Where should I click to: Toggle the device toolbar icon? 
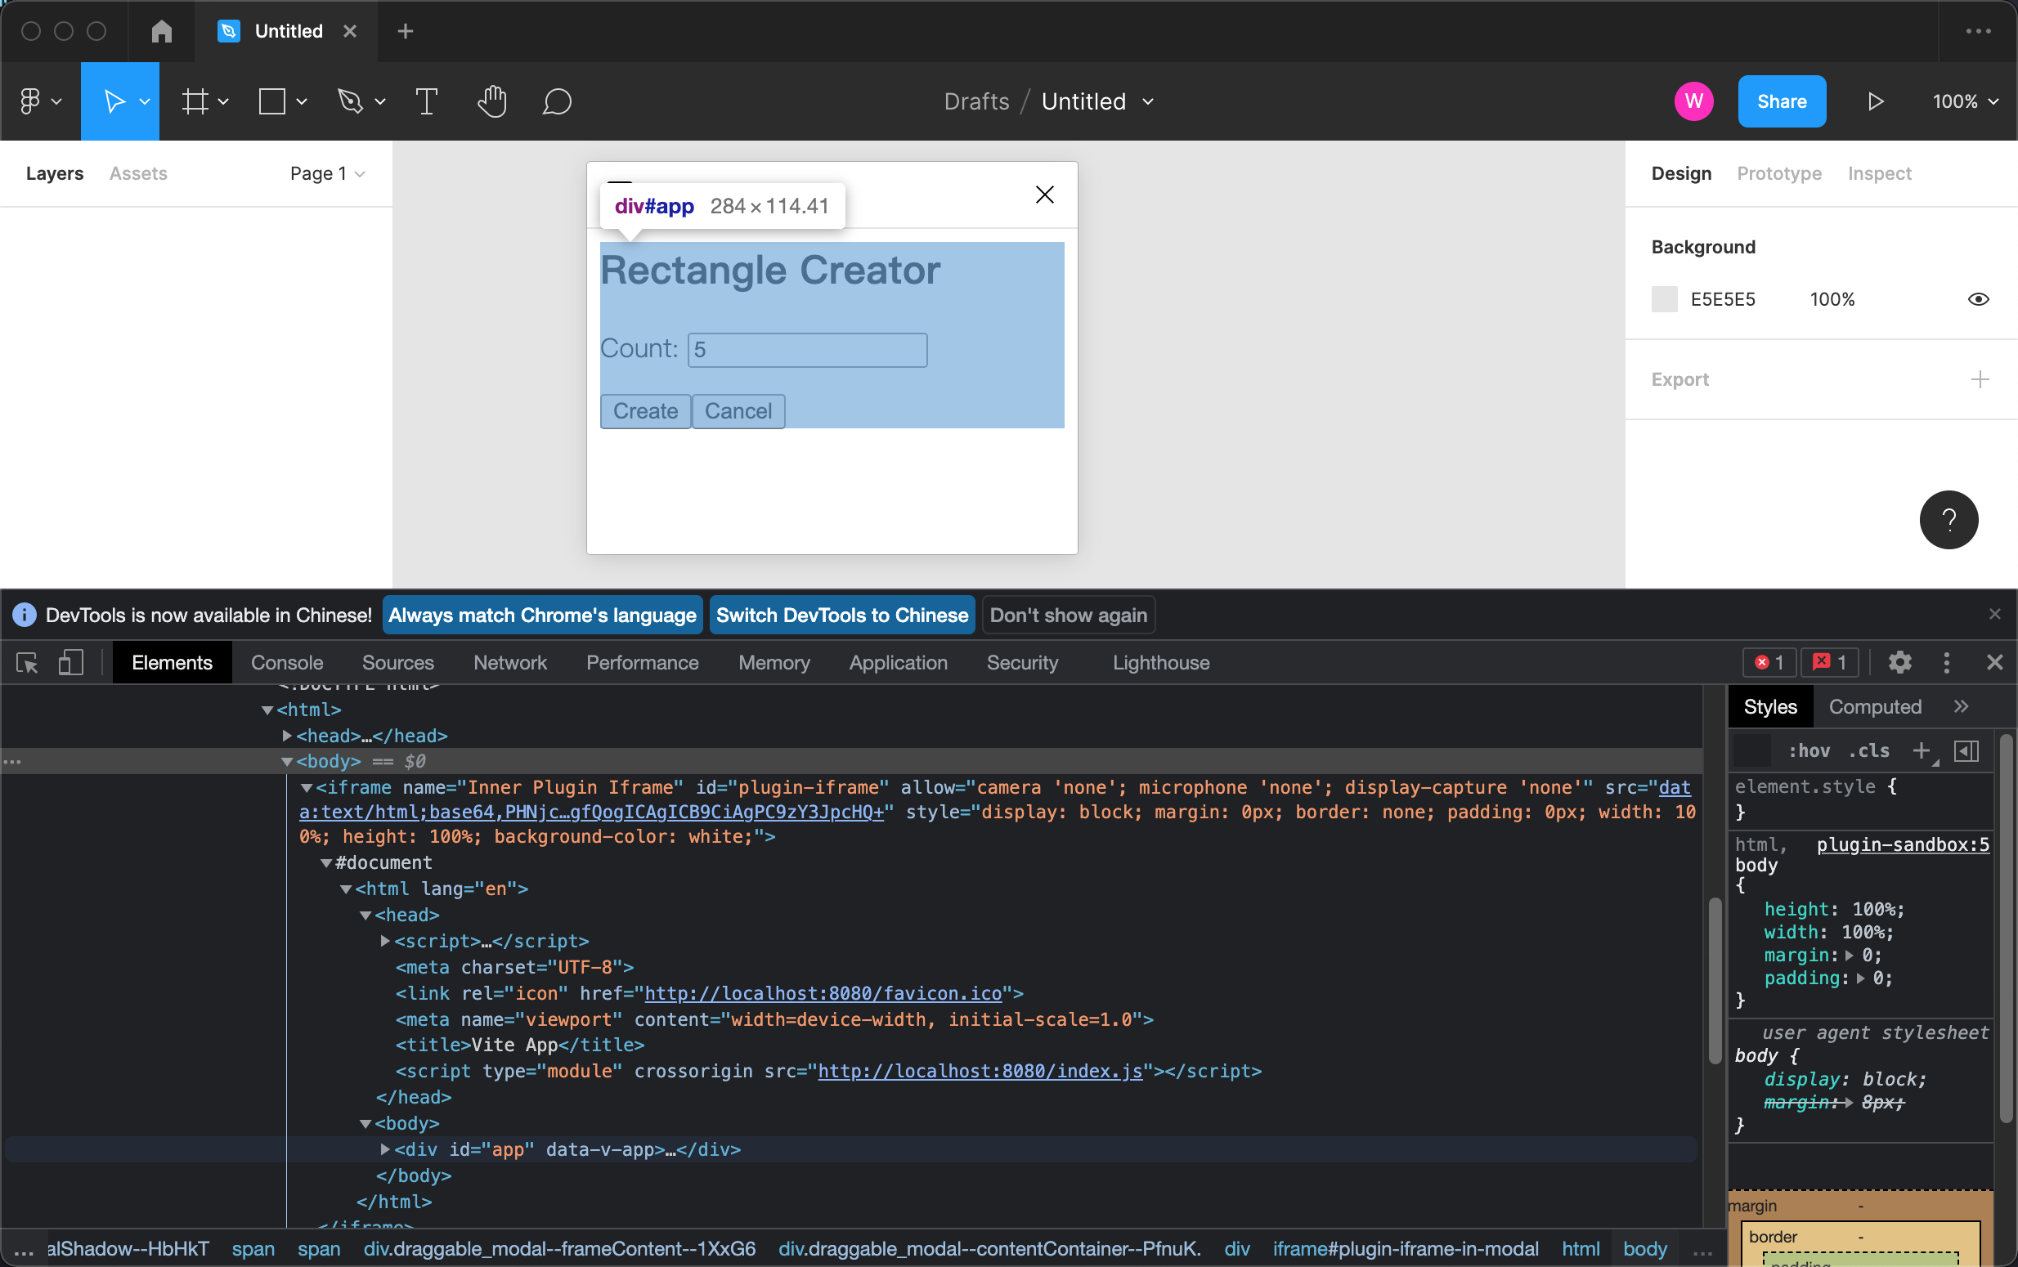click(x=71, y=663)
